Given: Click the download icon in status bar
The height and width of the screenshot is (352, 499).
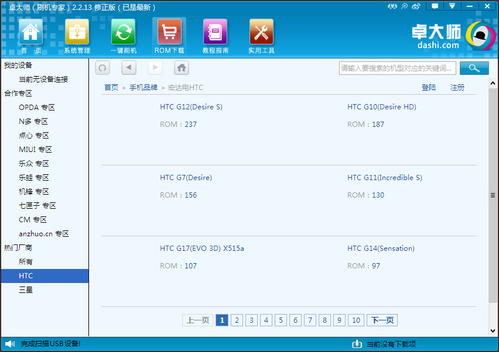Looking at the screenshot, I should 357,344.
